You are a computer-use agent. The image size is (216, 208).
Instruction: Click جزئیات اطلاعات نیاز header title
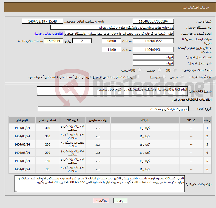pos(195,7)
